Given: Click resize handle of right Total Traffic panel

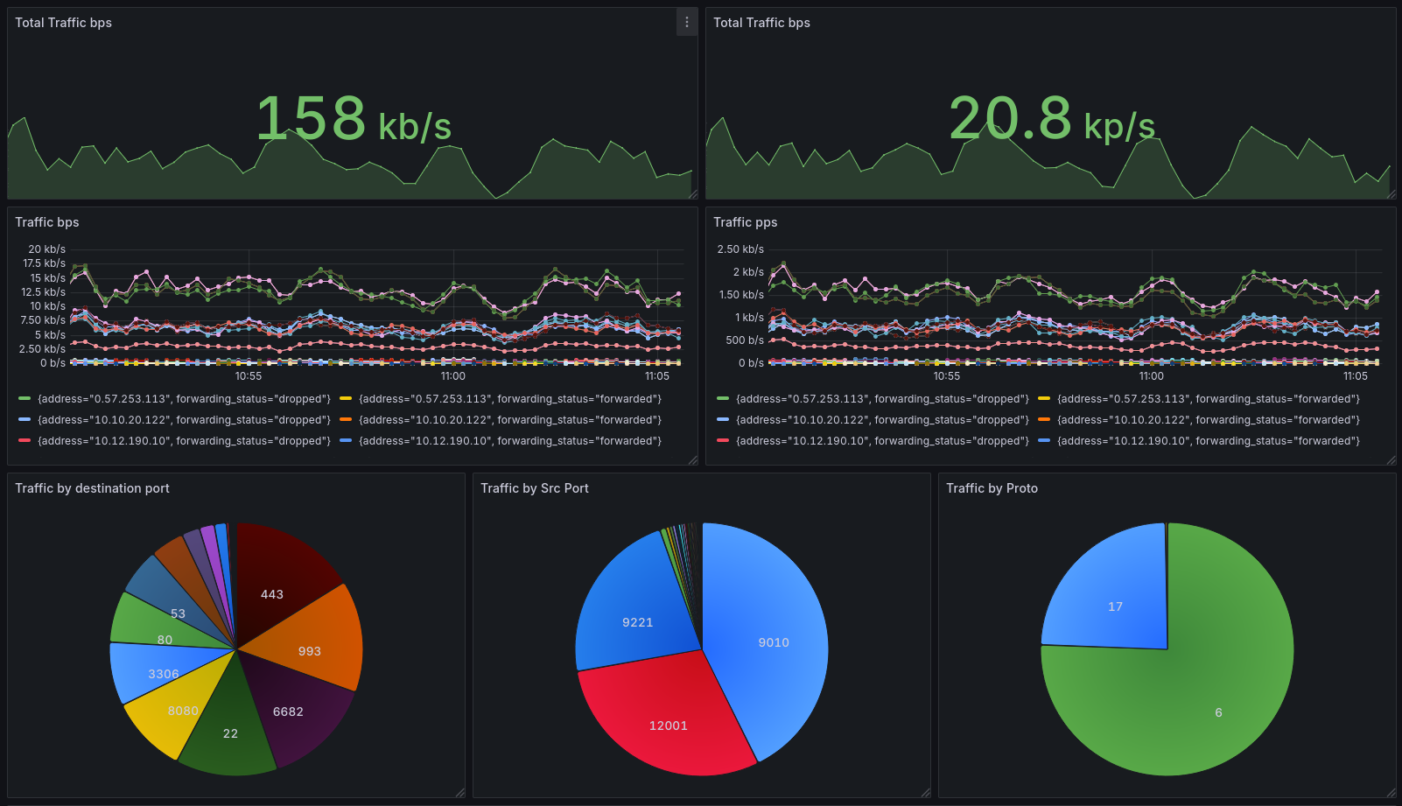Looking at the screenshot, I should pos(1391,194).
